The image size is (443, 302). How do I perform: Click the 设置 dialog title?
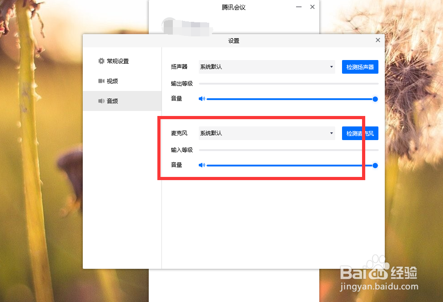click(x=234, y=40)
